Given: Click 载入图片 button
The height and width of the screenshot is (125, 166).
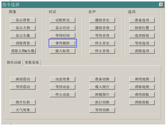Looking at the screenshot, I should click(102, 87).
